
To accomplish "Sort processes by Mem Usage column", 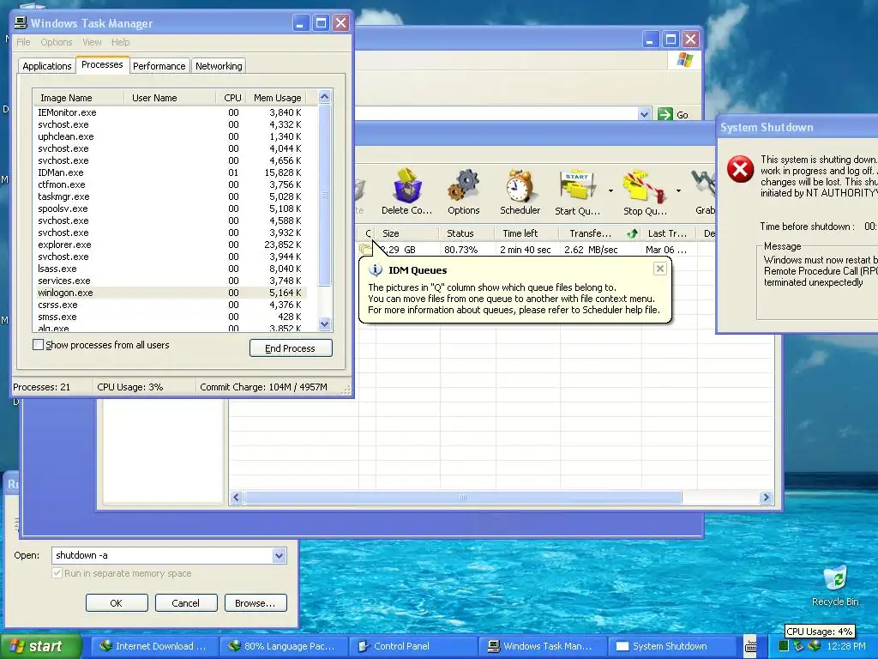I will click(277, 98).
